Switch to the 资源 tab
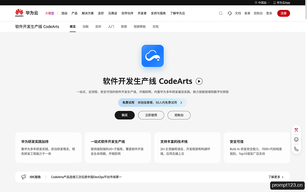The height and width of the screenshot is (192, 307). coord(124,27)
